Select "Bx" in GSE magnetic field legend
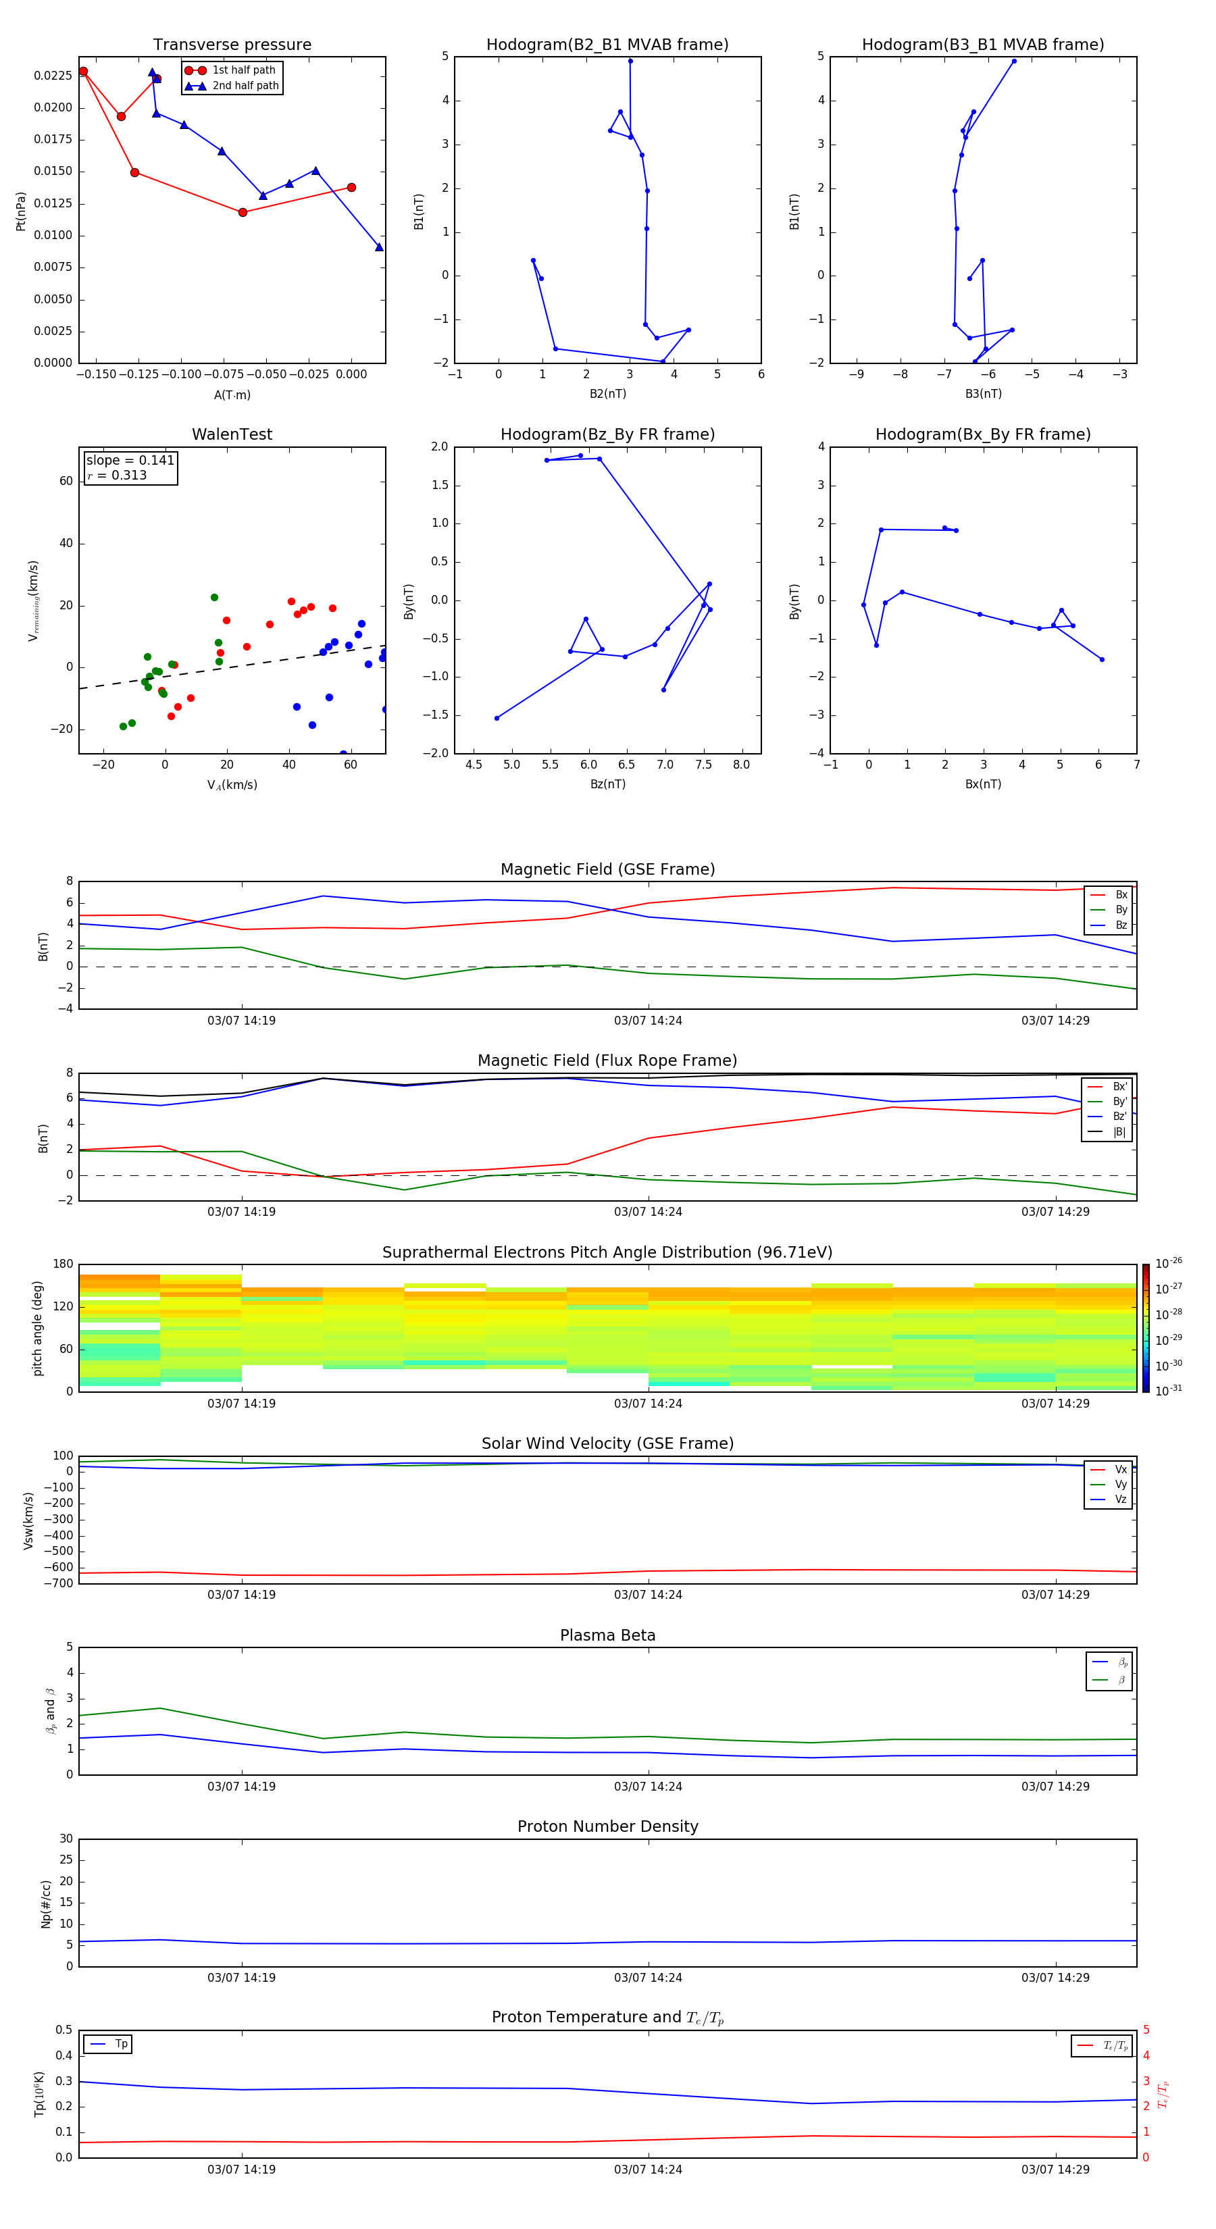Image resolution: width=1216 pixels, height=2229 pixels. 1109,895
